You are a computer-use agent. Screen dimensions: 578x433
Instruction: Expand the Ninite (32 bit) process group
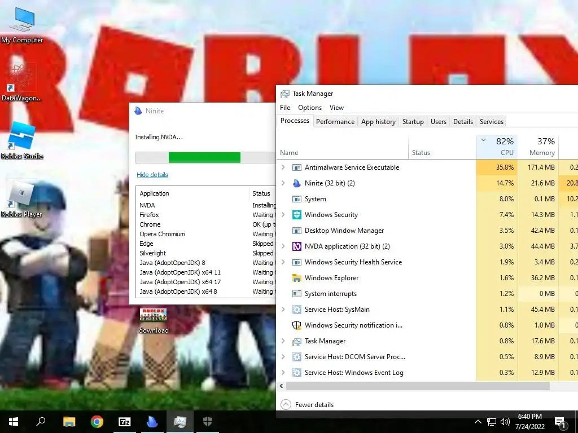click(283, 183)
